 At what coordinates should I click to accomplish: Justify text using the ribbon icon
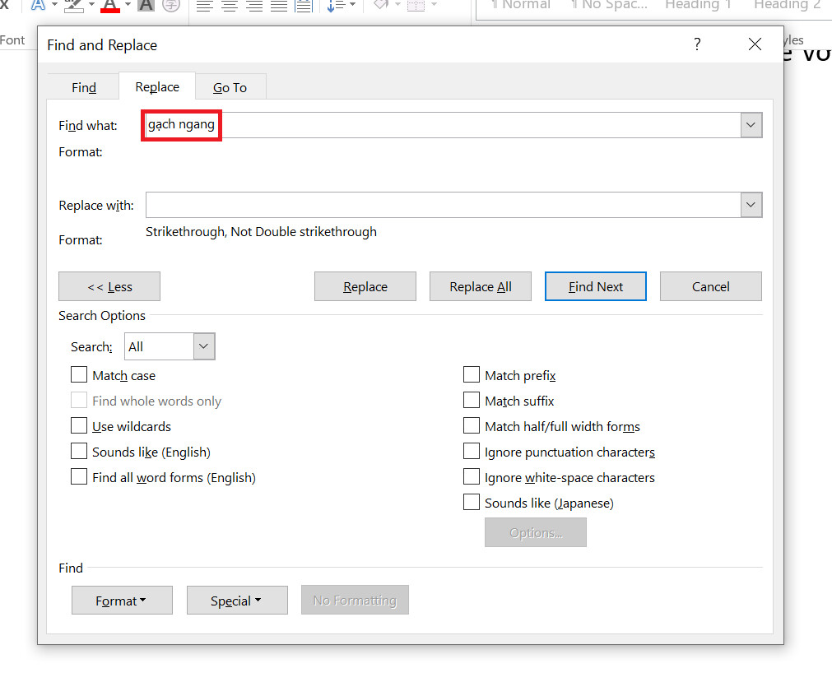click(x=279, y=6)
